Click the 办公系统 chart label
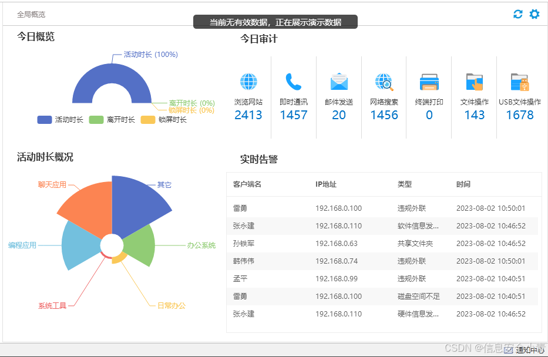548x357 pixels. click(x=201, y=245)
